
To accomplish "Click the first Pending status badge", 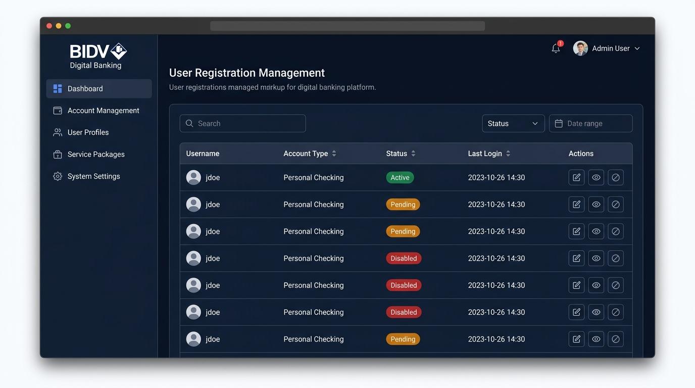I will point(403,205).
